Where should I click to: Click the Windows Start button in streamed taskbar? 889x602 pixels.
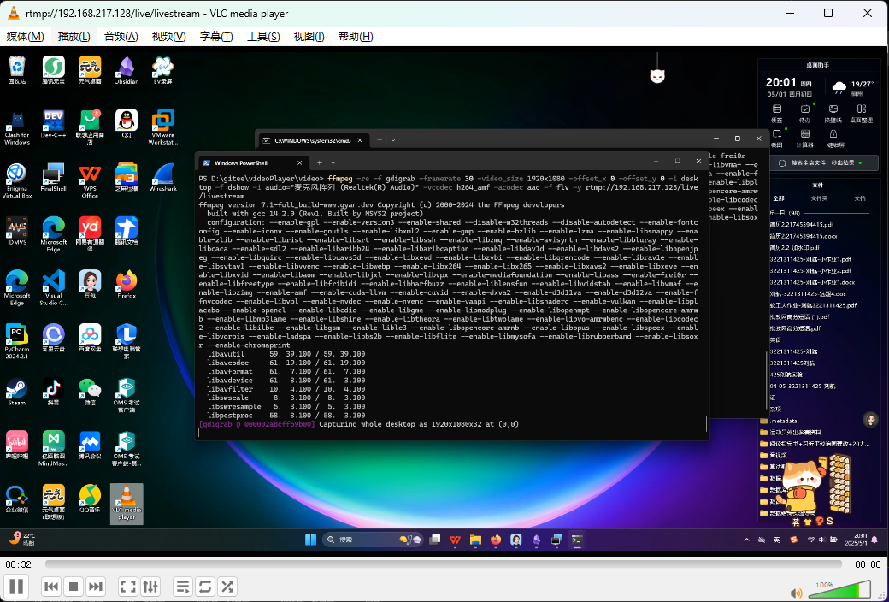point(310,540)
